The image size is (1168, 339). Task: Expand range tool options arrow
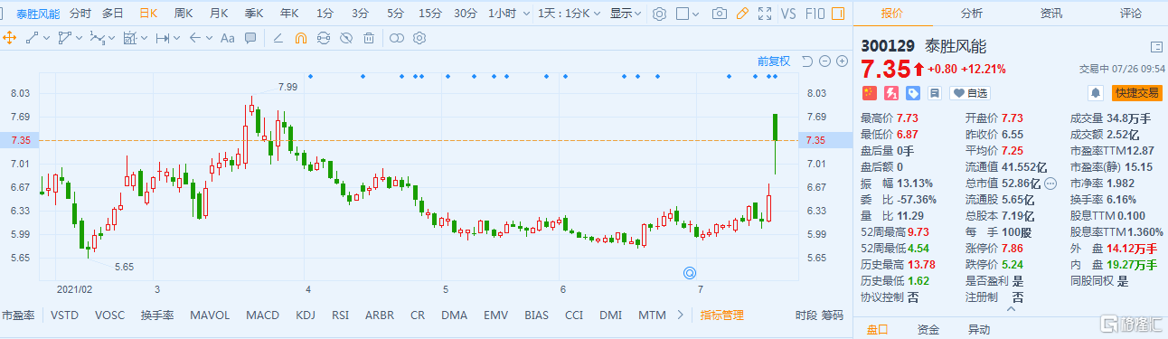tap(176, 38)
